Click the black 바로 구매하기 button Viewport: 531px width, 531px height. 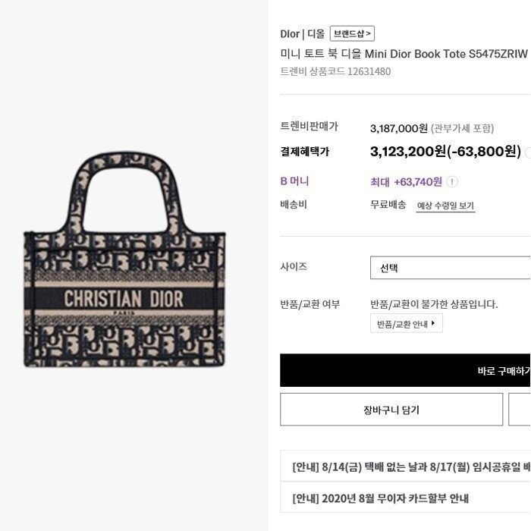(405, 370)
